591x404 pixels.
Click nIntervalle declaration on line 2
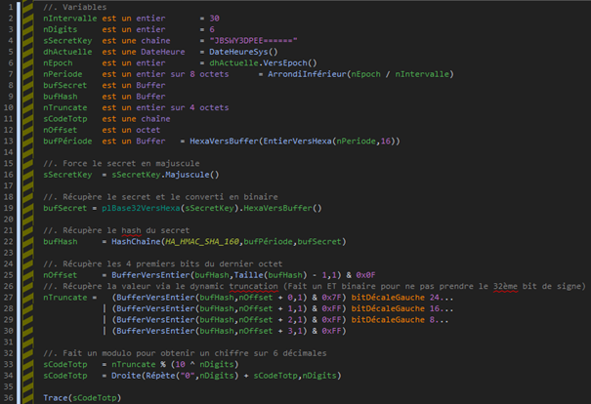pyautogui.click(x=69, y=19)
